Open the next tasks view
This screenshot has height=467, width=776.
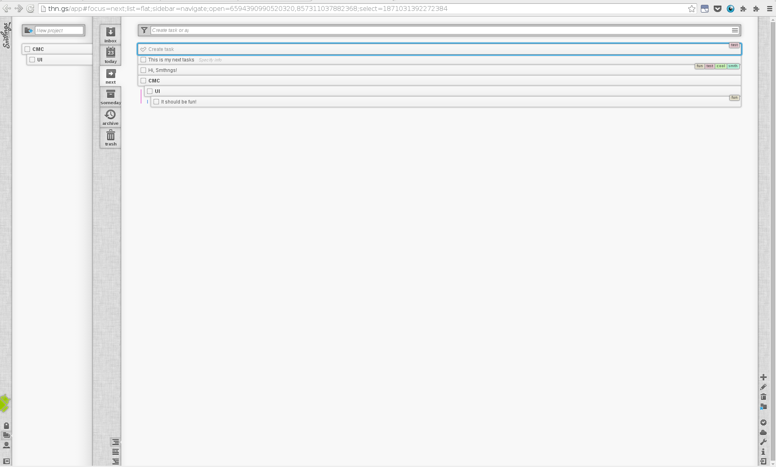(110, 76)
